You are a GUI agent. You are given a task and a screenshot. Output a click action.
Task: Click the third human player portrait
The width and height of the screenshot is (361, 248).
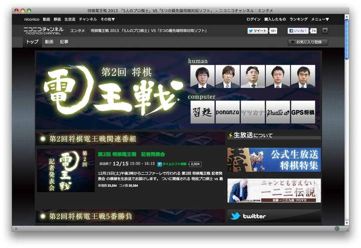click(x=253, y=76)
